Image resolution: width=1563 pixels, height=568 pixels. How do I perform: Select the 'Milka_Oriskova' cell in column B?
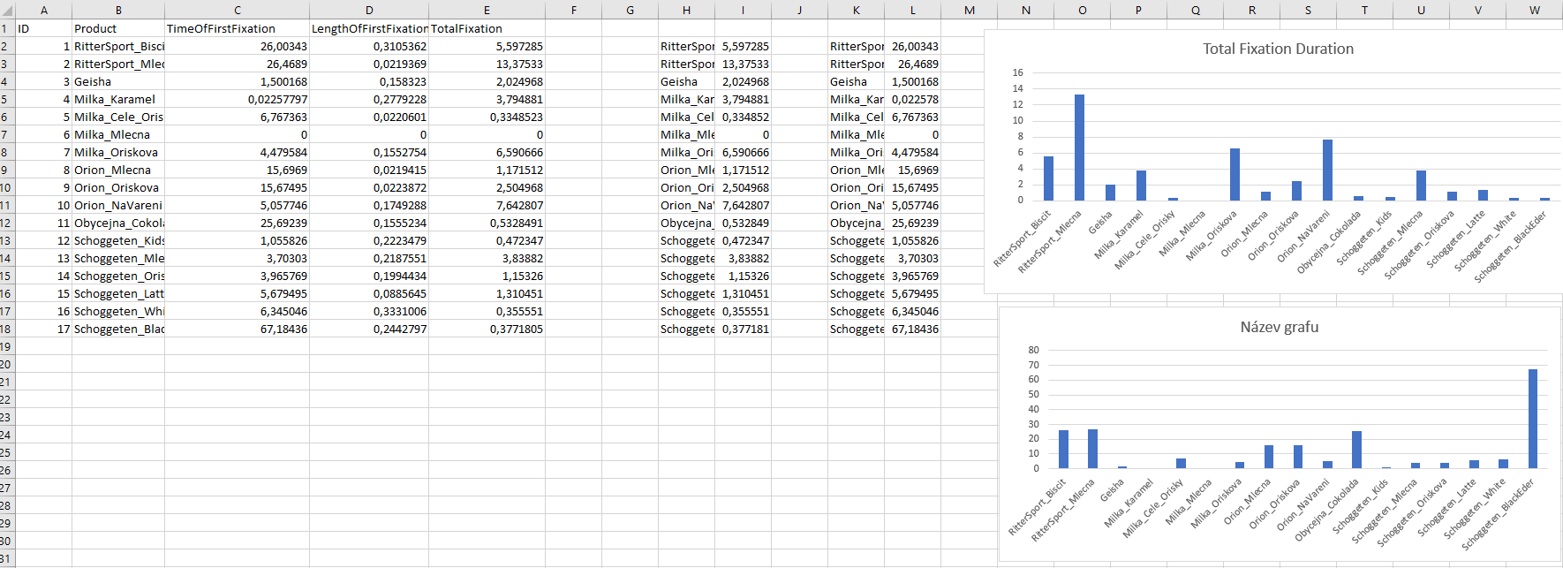pyautogui.click(x=118, y=152)
